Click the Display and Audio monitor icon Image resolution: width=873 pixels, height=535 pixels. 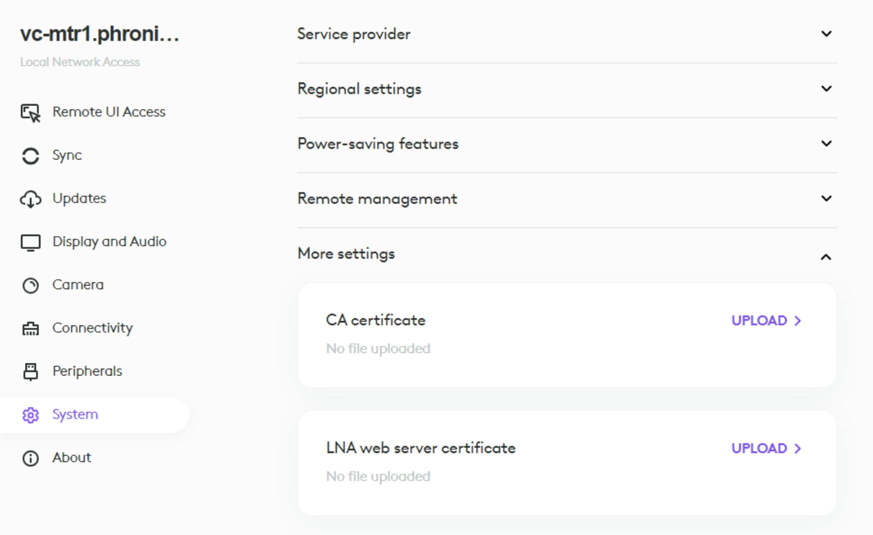[x=30, y=242]
